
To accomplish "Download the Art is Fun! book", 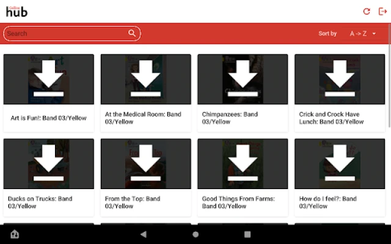I will click(49, 79).
